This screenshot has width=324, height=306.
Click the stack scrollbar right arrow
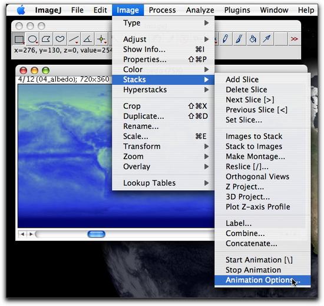pyautogui.click(x=31, y=234)
